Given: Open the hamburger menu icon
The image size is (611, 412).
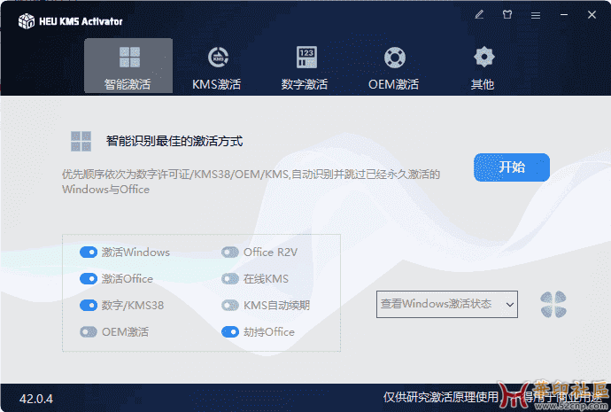Looking at the screenshot, I should pyautogui.click(x=536, y=15).
